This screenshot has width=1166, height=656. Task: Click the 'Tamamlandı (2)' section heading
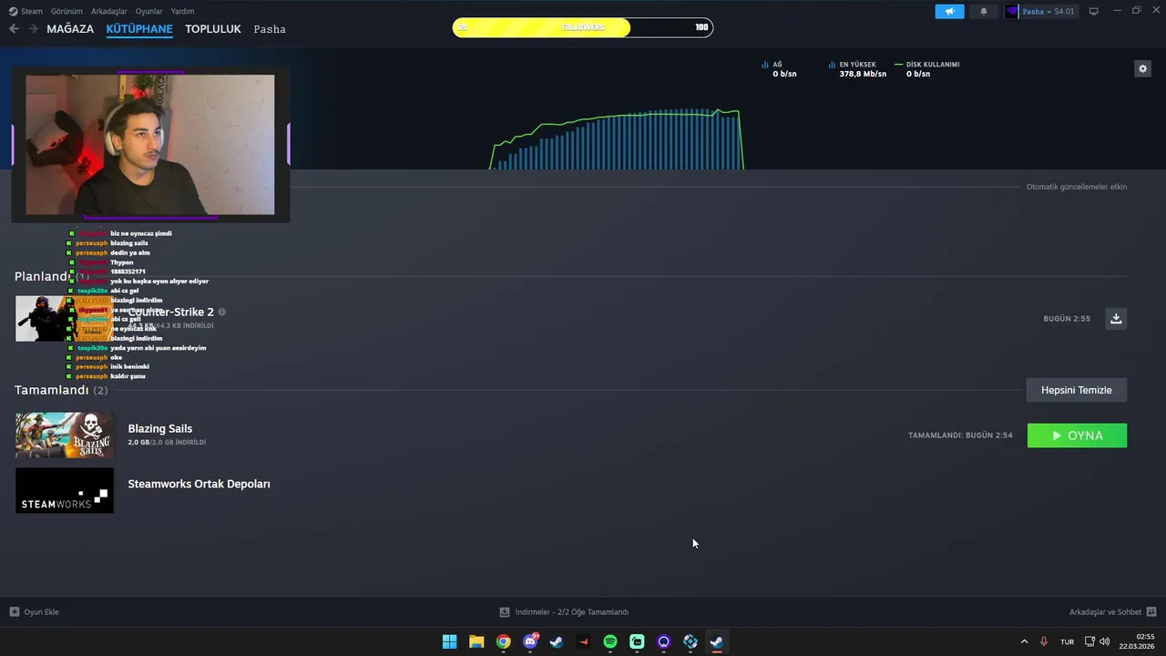61,390
